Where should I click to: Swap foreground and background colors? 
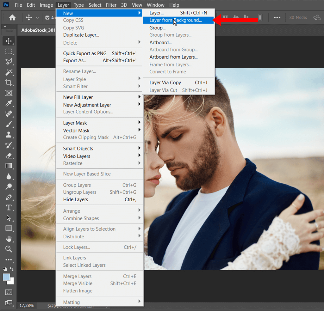(12, 269)
